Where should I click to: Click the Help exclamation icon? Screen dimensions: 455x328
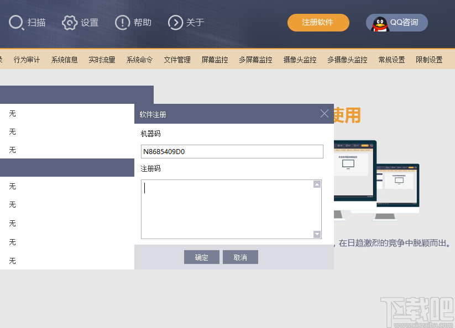point(122,23)
